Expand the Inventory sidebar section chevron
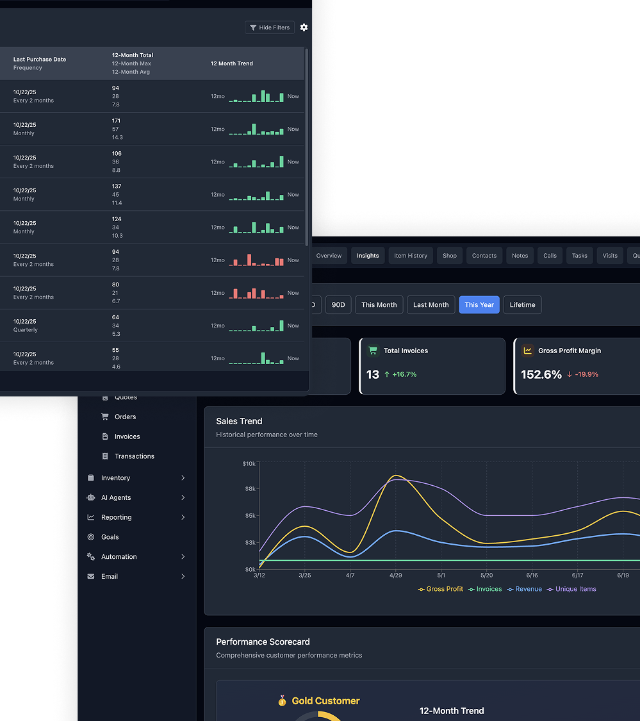The image size is (640, 721). [183, 477]
